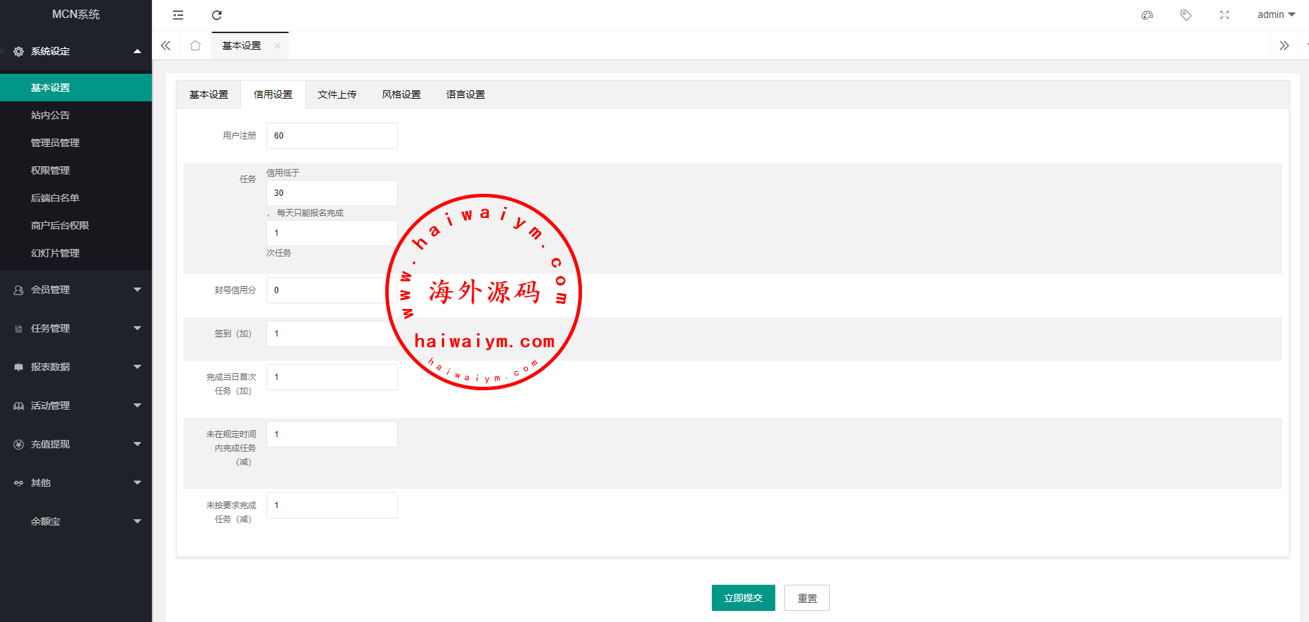This screenshot has height=622, width=1309.
Task: Switch to the 风格设置 tab
Action: (401, 94)
